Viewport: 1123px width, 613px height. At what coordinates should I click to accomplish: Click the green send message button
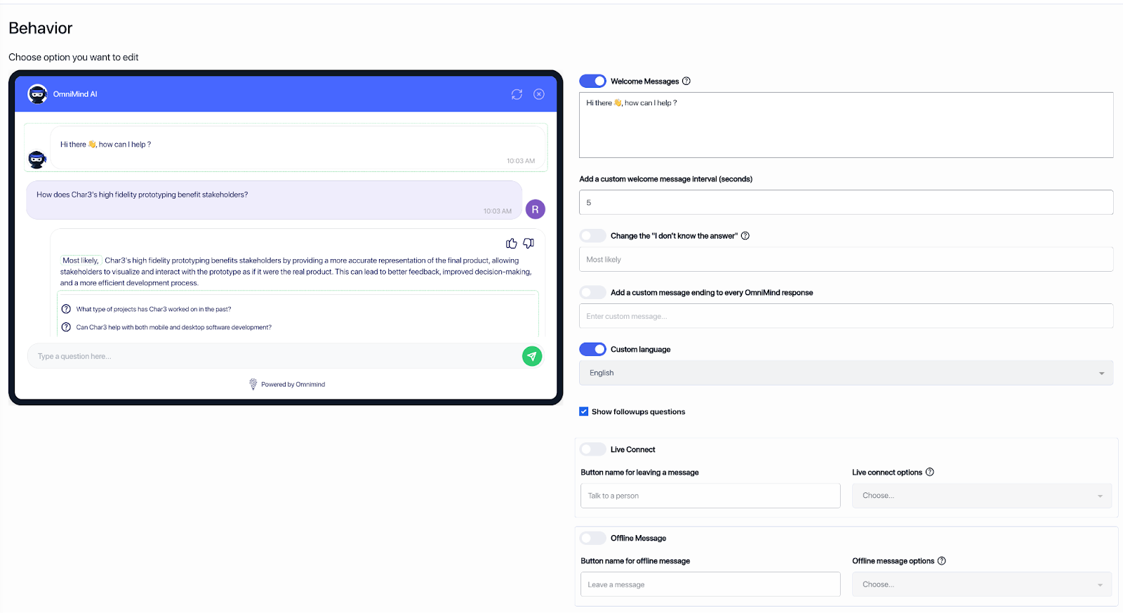click(x=532, y=356)
